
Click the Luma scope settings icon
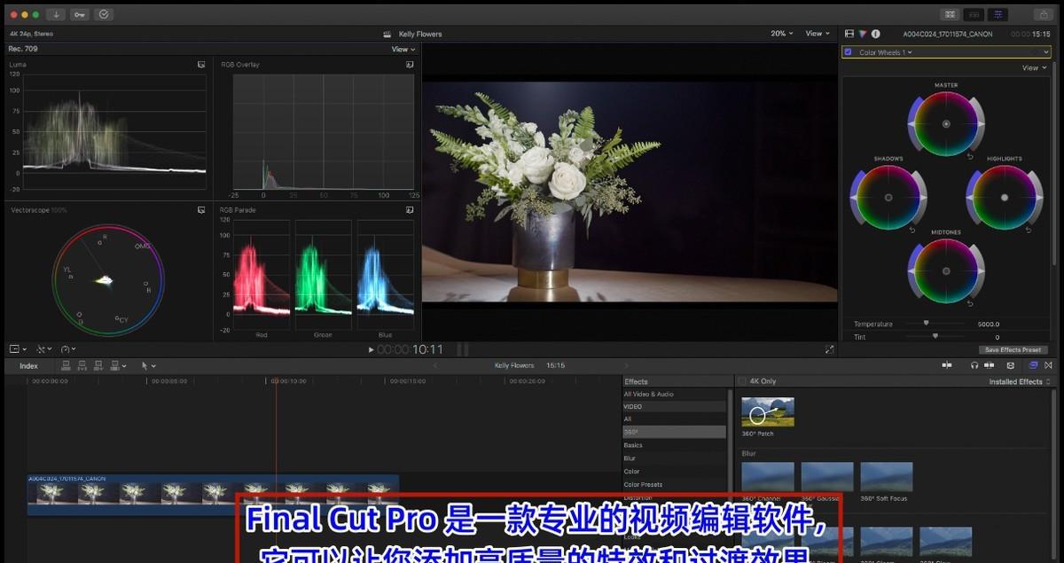(201, 65)
